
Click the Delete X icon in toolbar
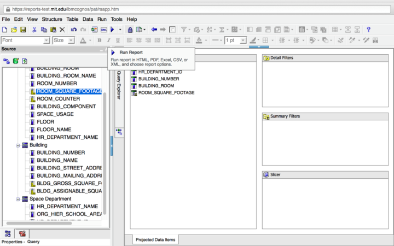(x=62, y=30)
